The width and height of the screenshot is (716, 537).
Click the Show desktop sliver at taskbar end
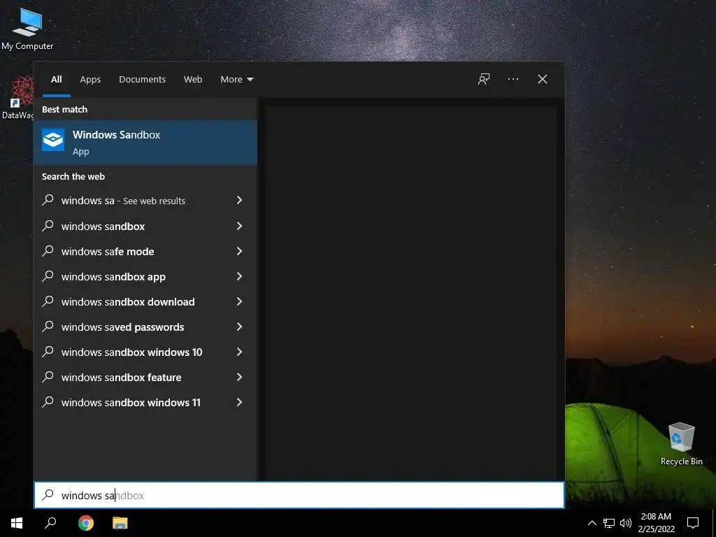[x=714, y=523]
